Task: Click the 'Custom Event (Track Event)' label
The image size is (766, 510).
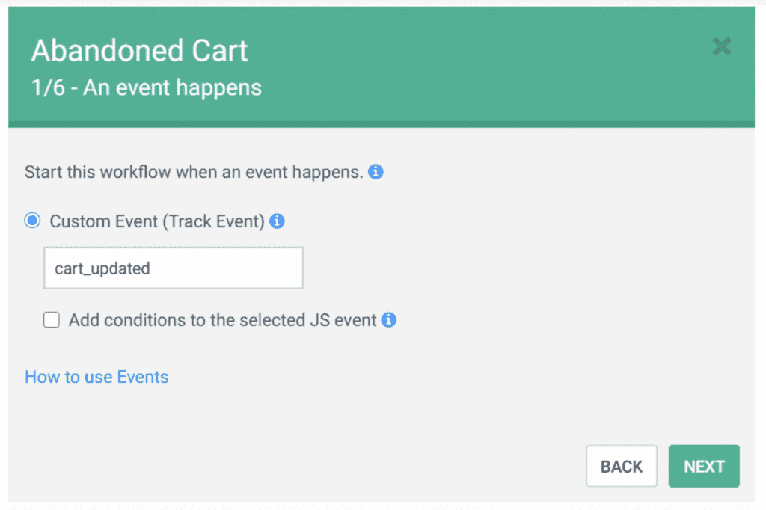Action: pyautogui.click(x=157, y=221)
